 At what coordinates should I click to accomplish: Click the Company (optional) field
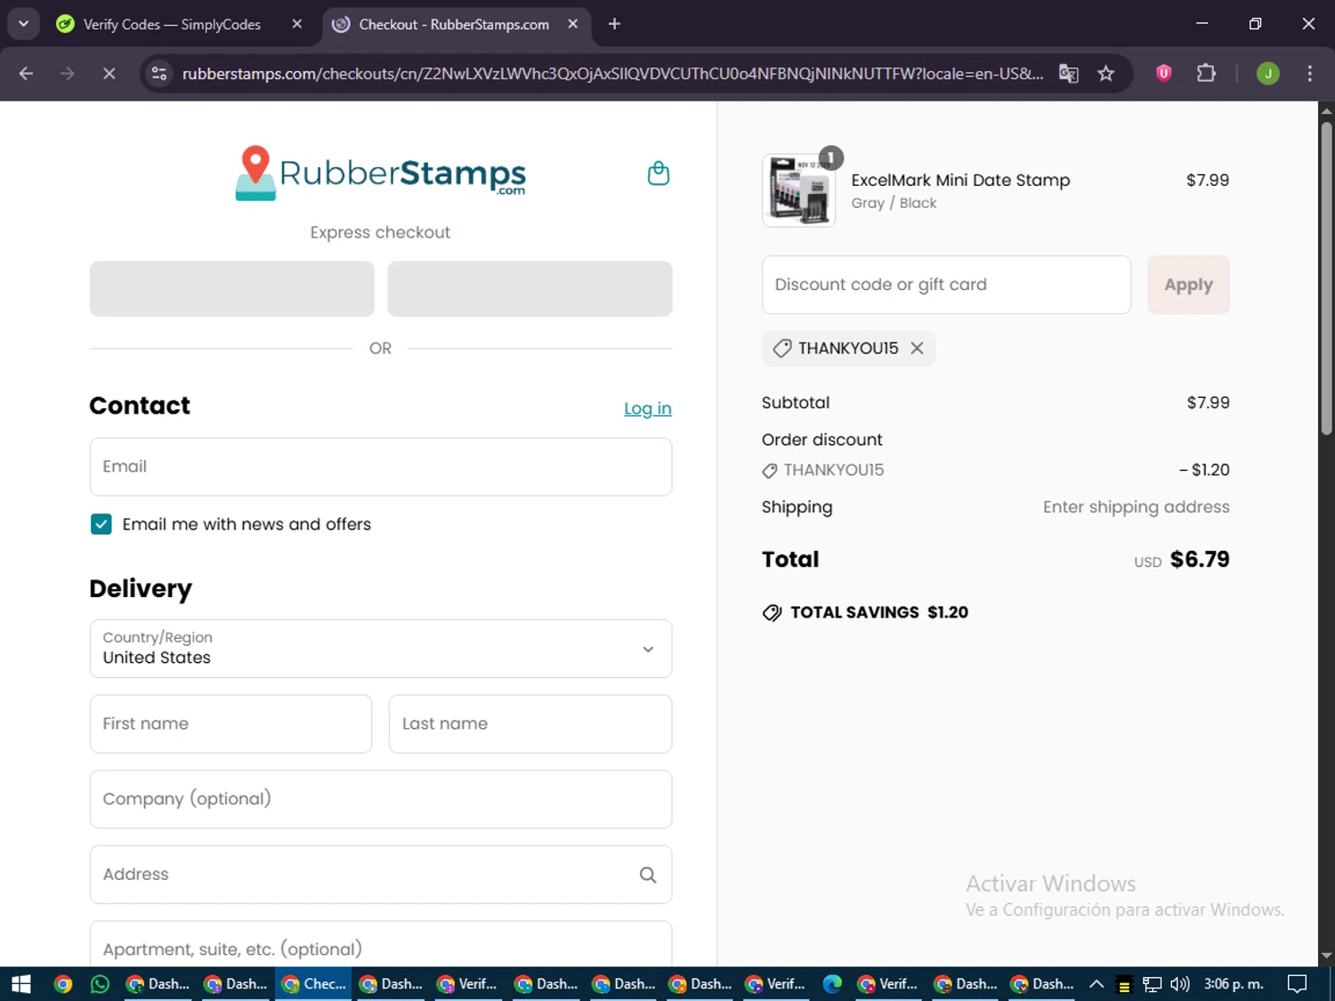[381, 799]
